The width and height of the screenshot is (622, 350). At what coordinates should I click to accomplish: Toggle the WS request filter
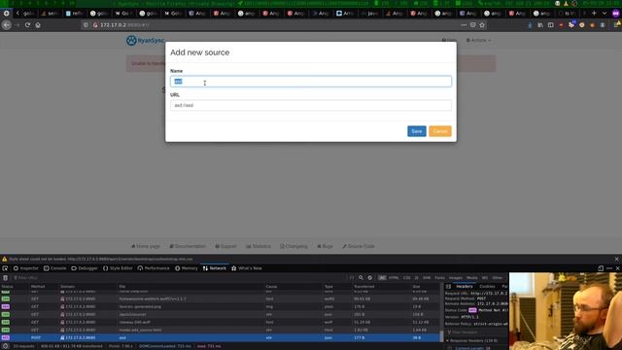[485, 278]
